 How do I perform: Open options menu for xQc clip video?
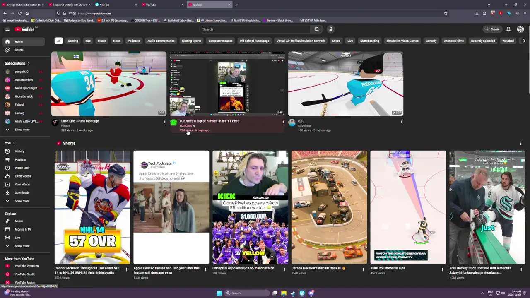(283, 121)
